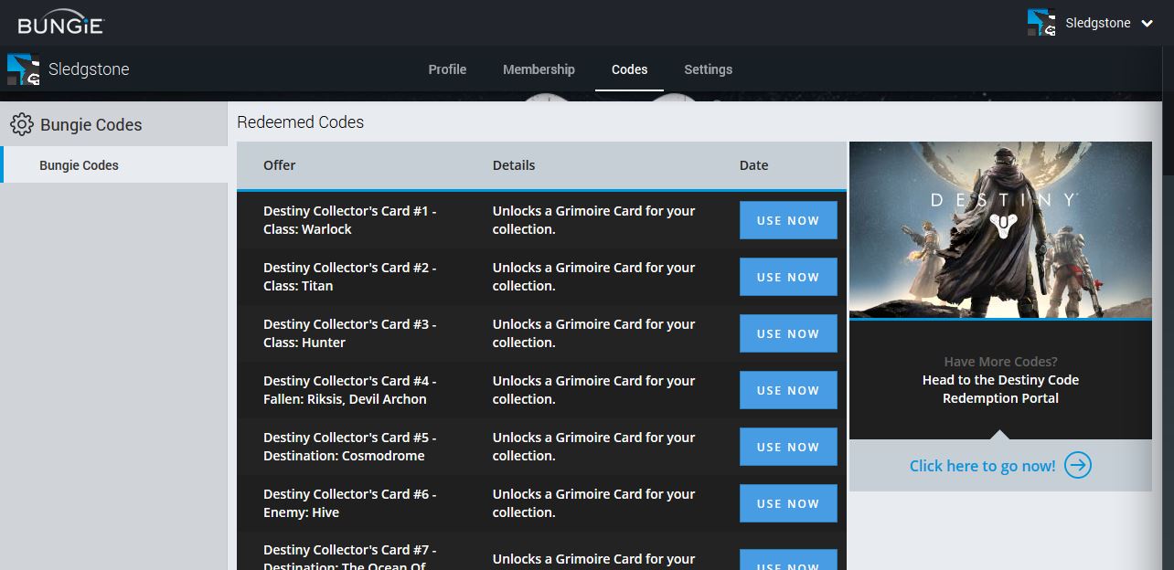Viewport: 1174px width, 570px height.
Task: Select 'Destiny Collector's Card #4' Riksis offer text
Action: coord(350,390)
